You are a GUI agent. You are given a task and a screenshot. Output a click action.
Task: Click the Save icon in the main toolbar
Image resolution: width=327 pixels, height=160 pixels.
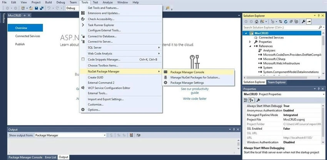(37, 8)
